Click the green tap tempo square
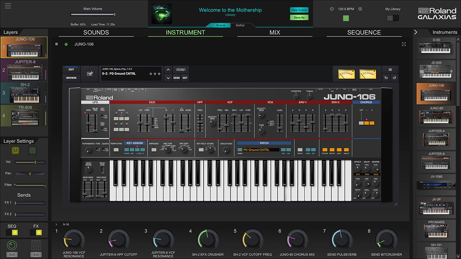Image resolution: width=461 pixels, height=259 pixels. pyautogui.click(x=346, y=18)
